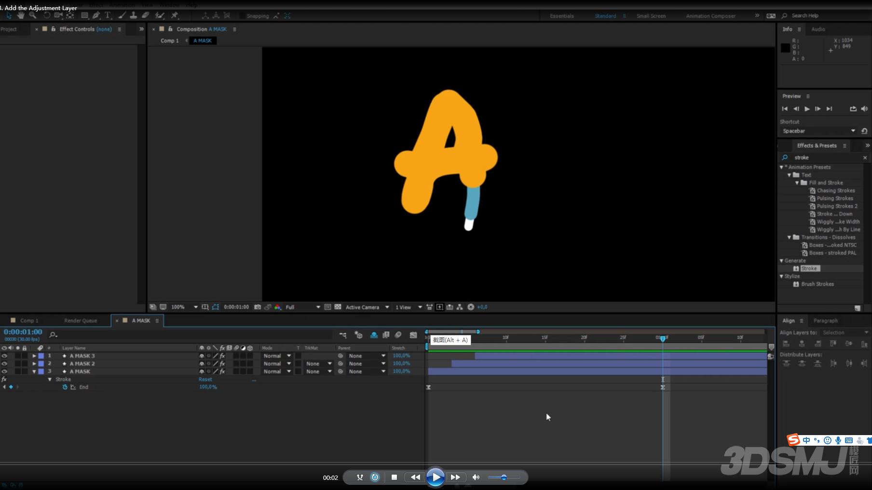Open the composition mini-flowchart in timeline
872x490 pixels.
pyautogui.click(x=343, y=335)
